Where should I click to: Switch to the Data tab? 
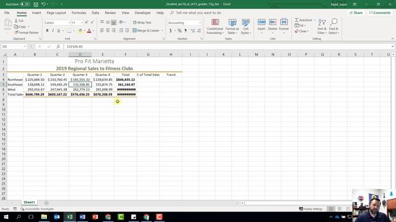tap(95, 12)
